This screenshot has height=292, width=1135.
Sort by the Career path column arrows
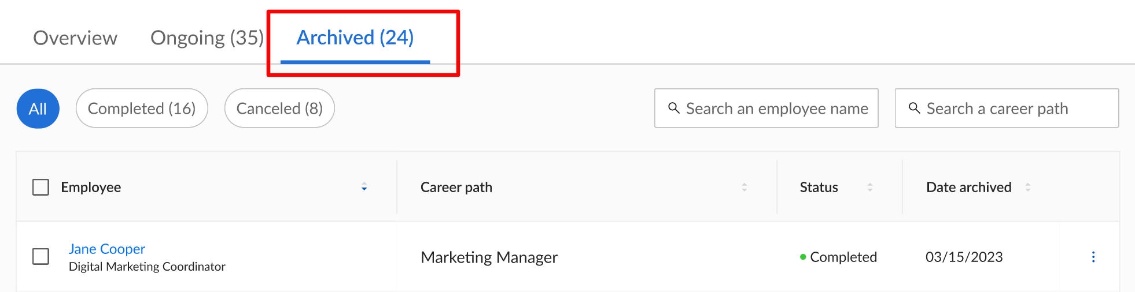(x=744, y=187)
